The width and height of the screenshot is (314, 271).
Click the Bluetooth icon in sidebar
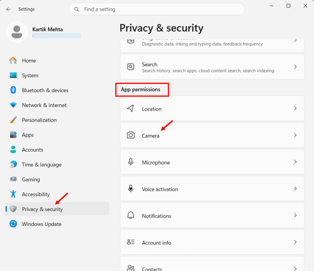point(13,90)
